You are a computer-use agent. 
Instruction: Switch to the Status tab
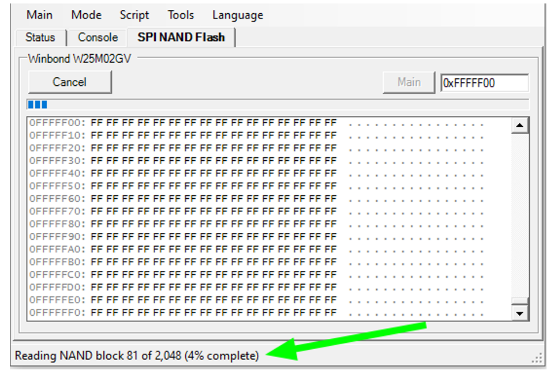point(40,37)
